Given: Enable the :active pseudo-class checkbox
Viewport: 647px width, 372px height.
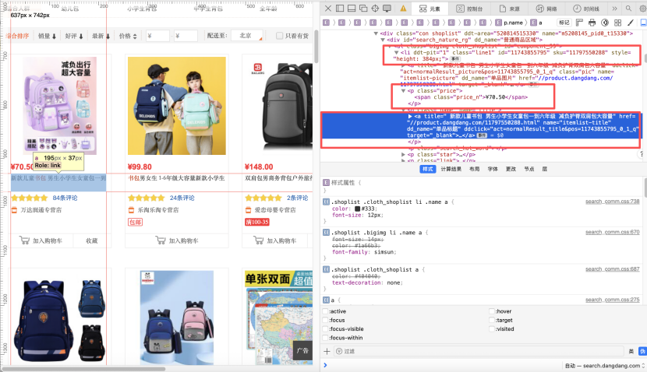Looking at the screenshot, I should (x=325, y=311).
